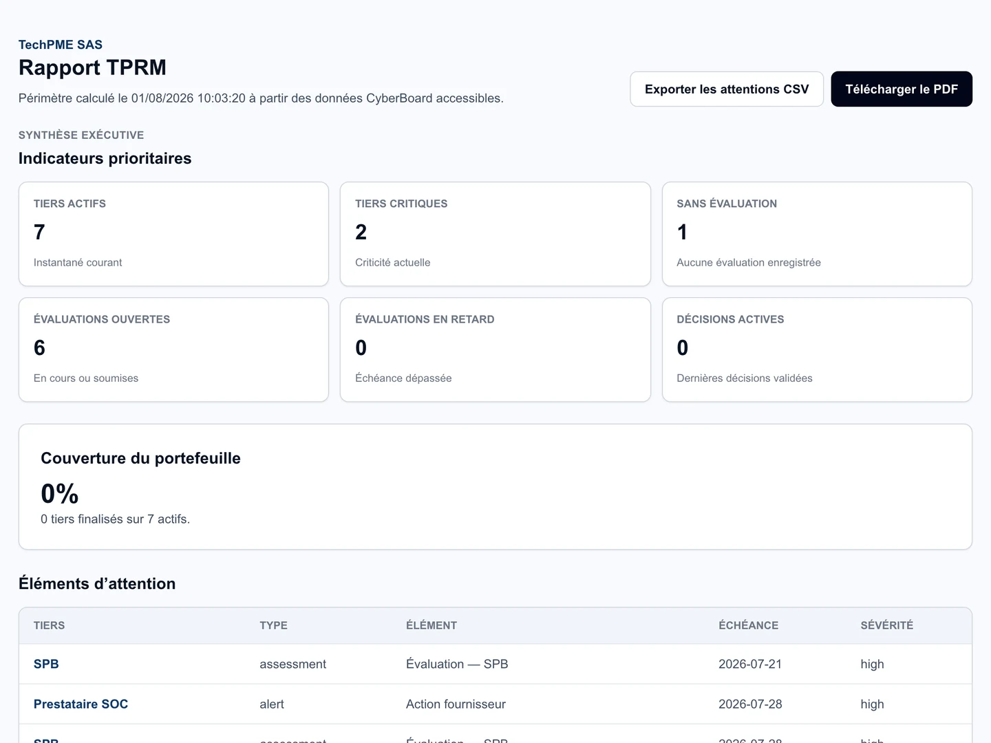Click the ÉVALUATIONS OUVERTES card label

pyautogui.click(x=102, y=319)
